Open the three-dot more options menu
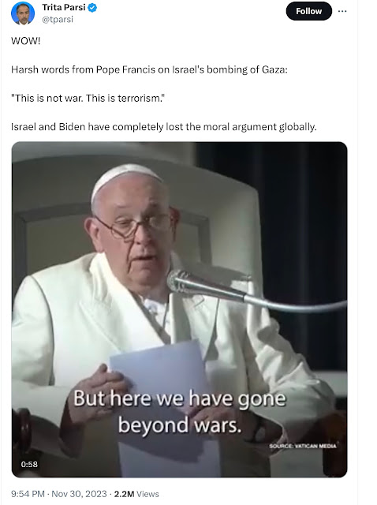The width and height of the screenshot is (377, 505). [x=342, y=11]
